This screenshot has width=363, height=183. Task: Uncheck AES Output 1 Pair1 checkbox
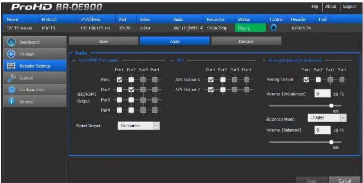[x=211, y=80]
